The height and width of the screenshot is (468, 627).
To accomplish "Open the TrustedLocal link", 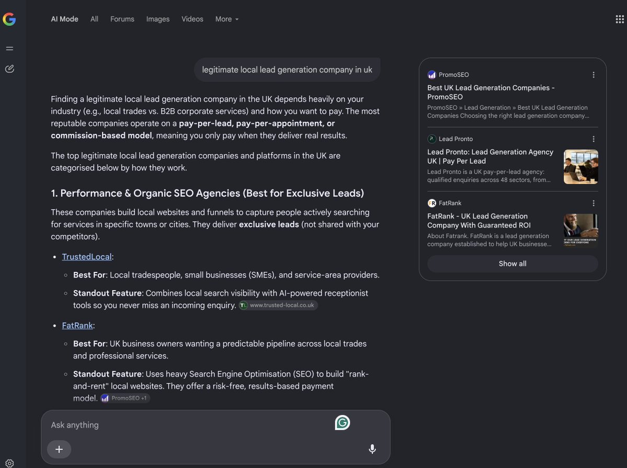I will click(87, 257).
